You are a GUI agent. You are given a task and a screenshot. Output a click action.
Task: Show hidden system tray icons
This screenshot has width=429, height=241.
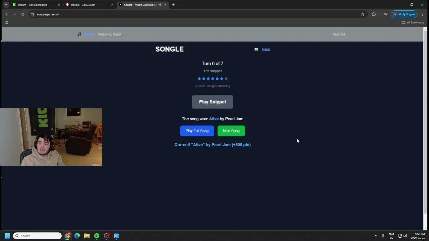tap(376, 236)
